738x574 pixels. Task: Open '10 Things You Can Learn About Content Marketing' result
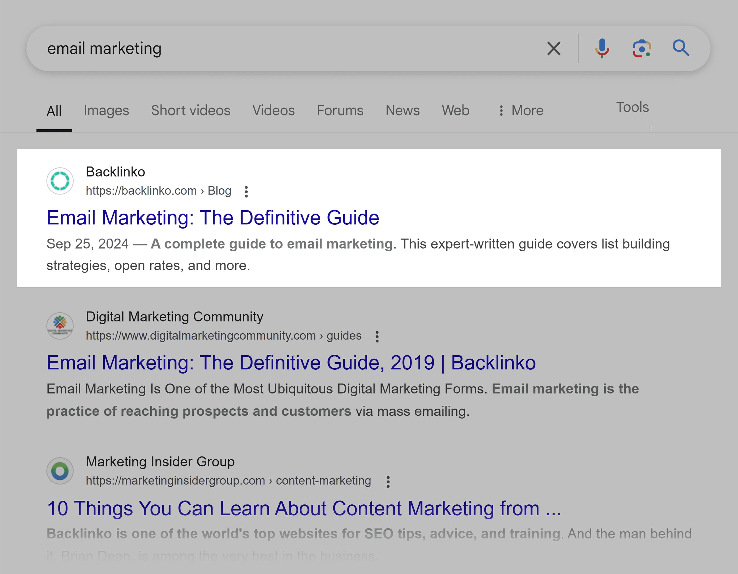point(304,508)
